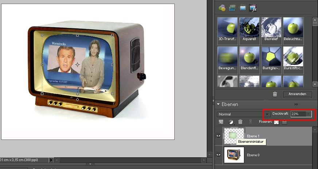
Task: Click the bottom-left transform handle
Action: 42,94
